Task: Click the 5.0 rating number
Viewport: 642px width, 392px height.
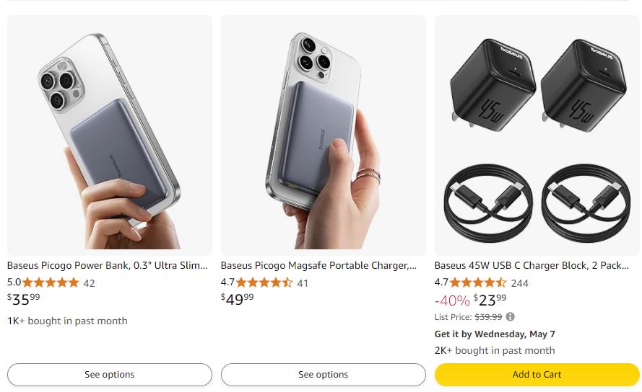Action: pos(14,282)
